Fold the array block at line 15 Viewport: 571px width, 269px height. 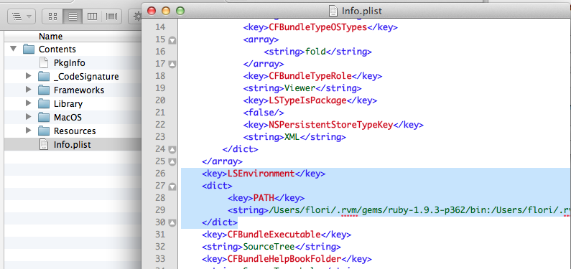tap(172, 40)
